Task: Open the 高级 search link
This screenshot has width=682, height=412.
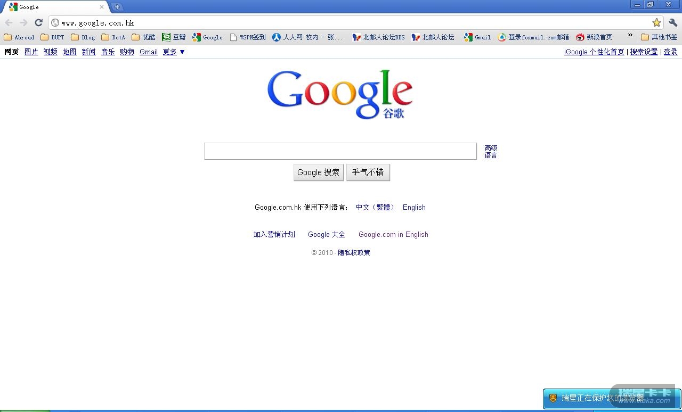Action: coord(491,148)
